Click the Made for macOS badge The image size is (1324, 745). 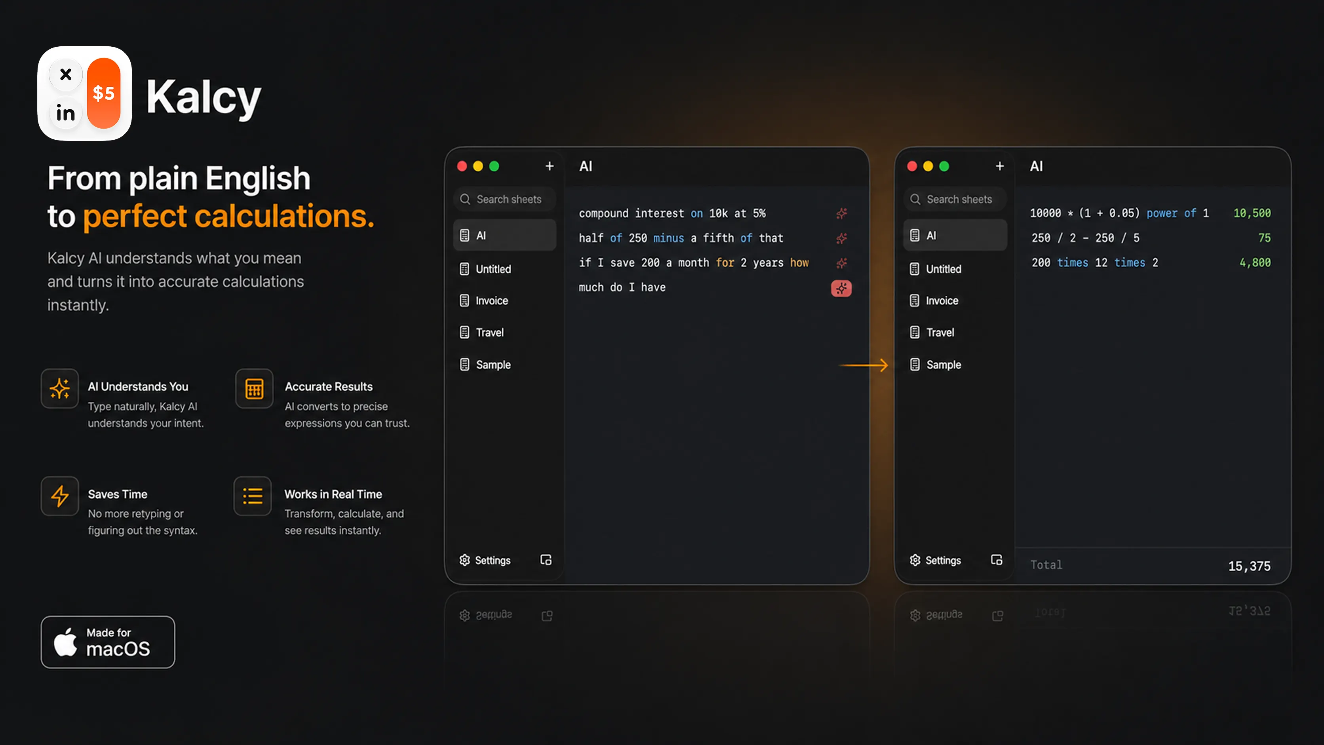pos(108,642)
